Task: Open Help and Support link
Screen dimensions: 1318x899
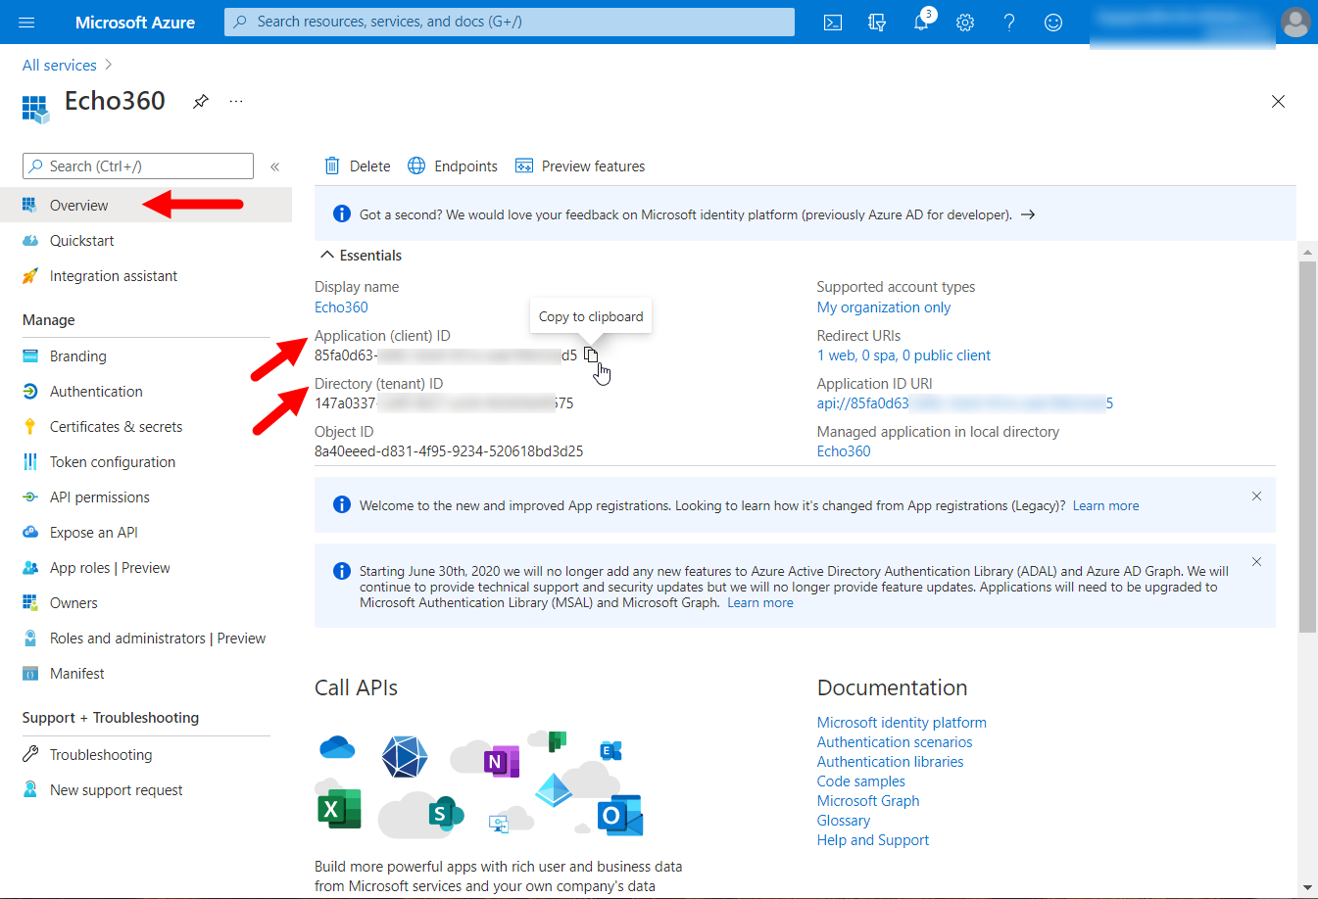Action: coord(873,840)
